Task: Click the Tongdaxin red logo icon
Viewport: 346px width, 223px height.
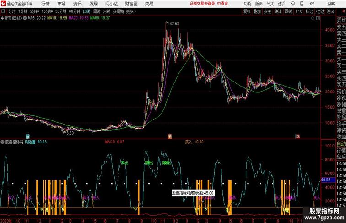Action: click(x=3, y=4)
